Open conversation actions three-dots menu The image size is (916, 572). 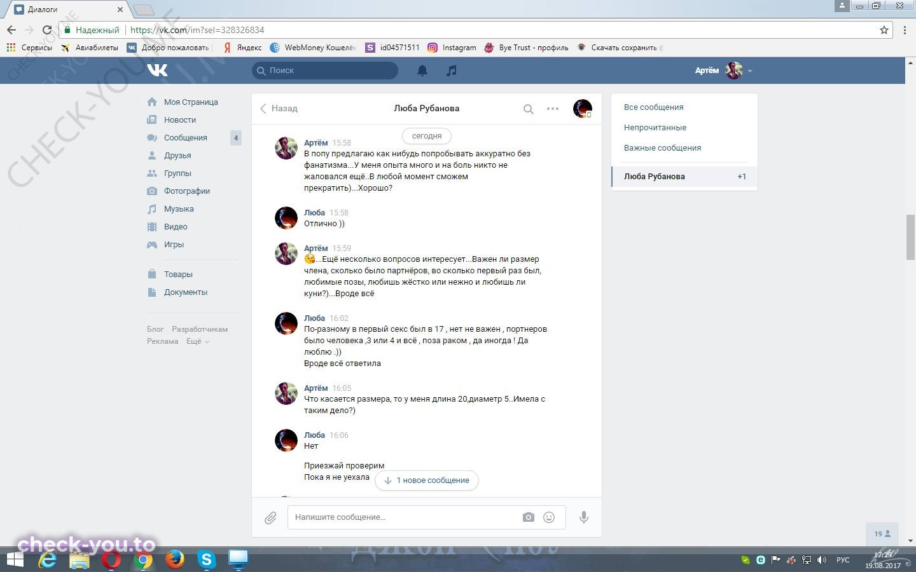point(553,109)
